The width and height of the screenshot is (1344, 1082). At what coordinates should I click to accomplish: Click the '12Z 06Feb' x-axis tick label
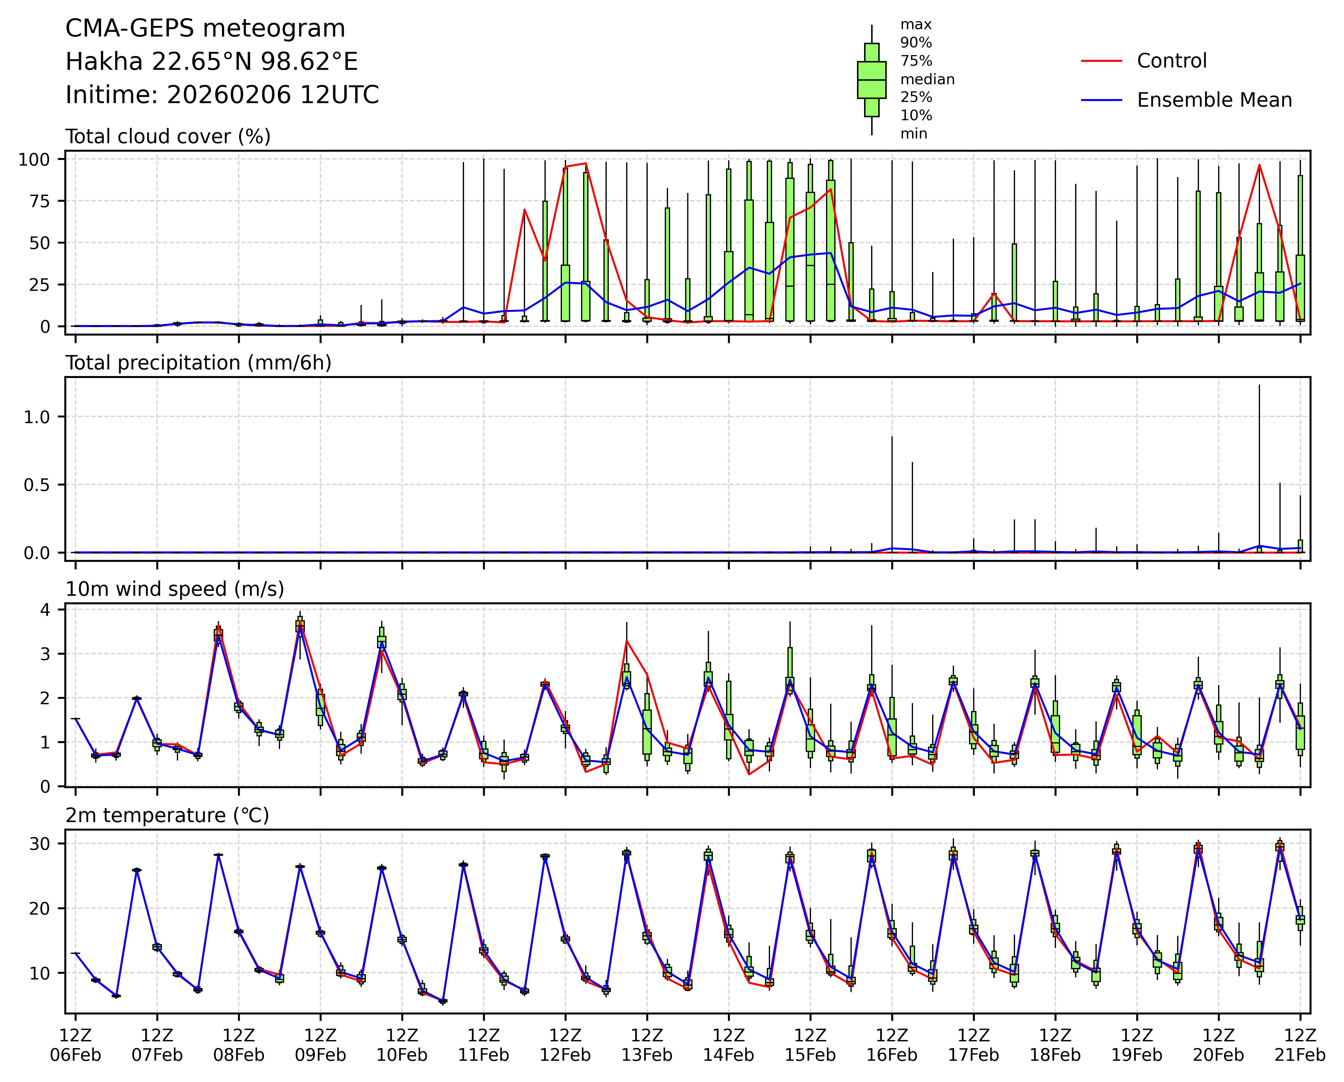coord(75,1045)
